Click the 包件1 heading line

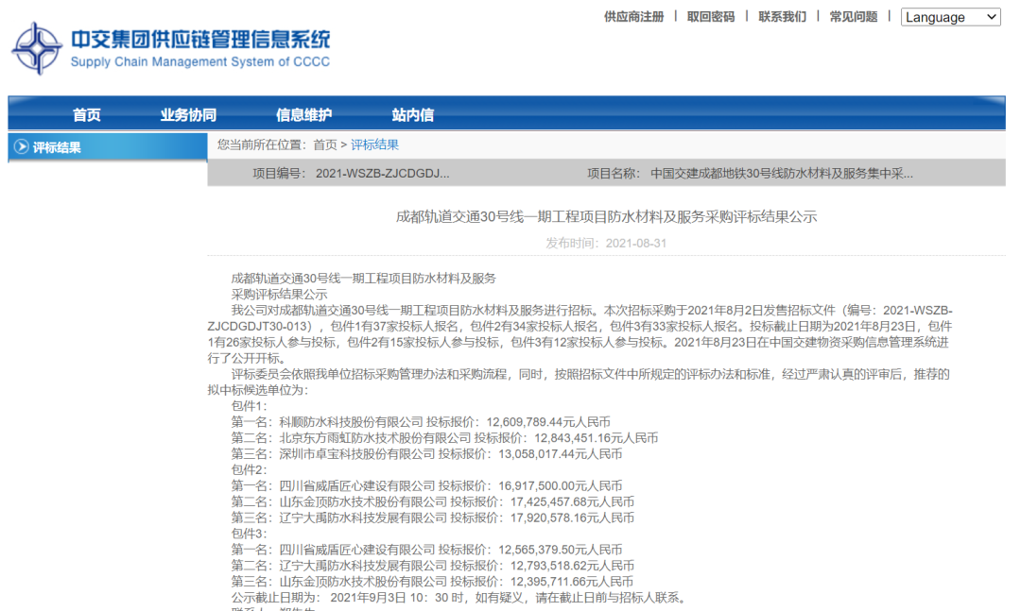[250, 406]
